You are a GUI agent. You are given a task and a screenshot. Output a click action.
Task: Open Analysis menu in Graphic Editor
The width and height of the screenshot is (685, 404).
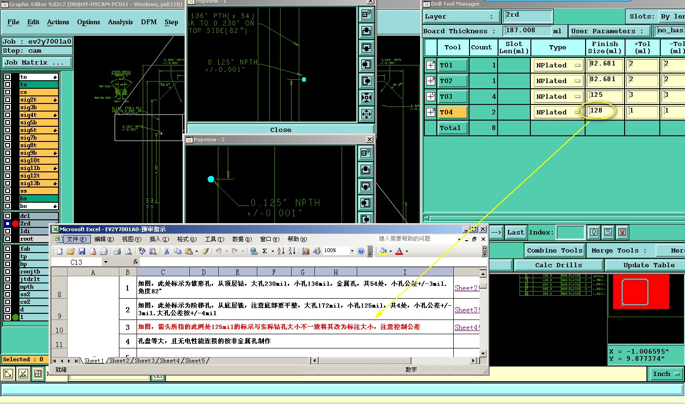coord(120,22)
